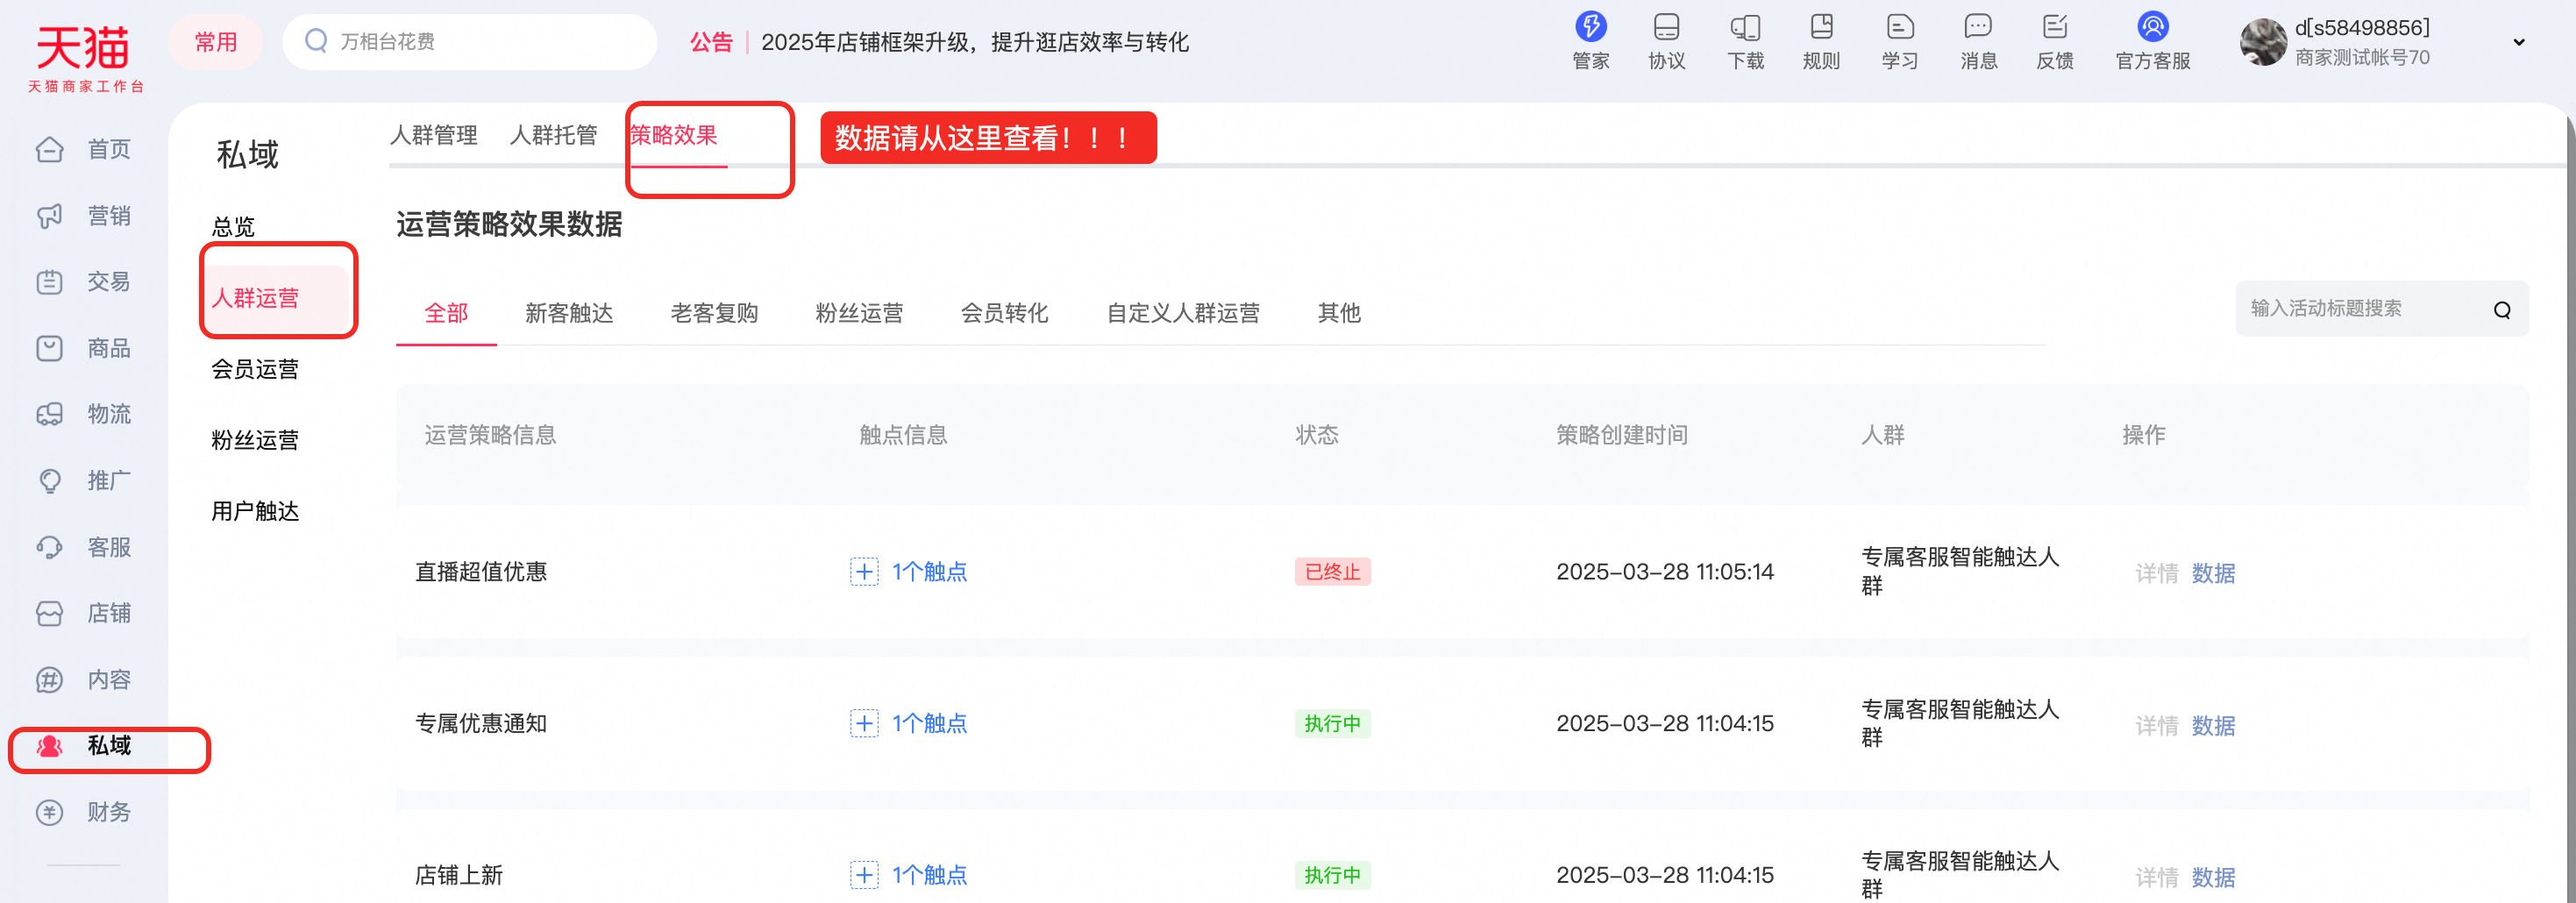Select 会员运营 in the submenu
This screenshot has height=903, width=2576.
tap(255, 369)
